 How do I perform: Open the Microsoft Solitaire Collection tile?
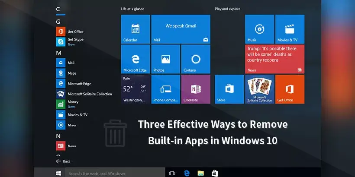pos(259,89)
